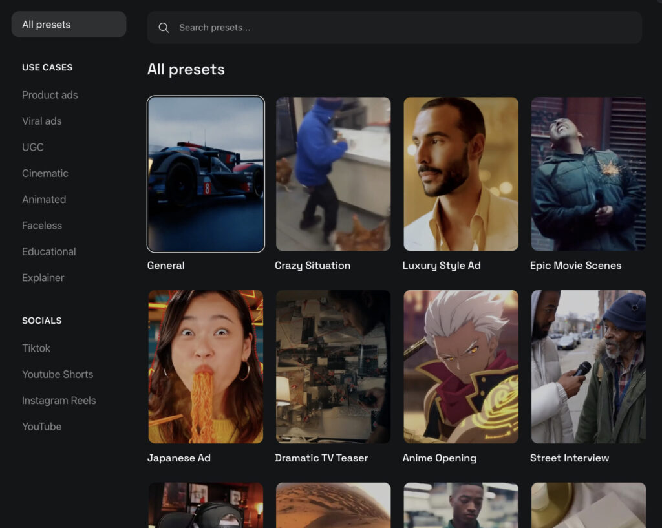The image size is (662, 528).
Task: Show Faceless presets
Action: click(x=42, y=226)
